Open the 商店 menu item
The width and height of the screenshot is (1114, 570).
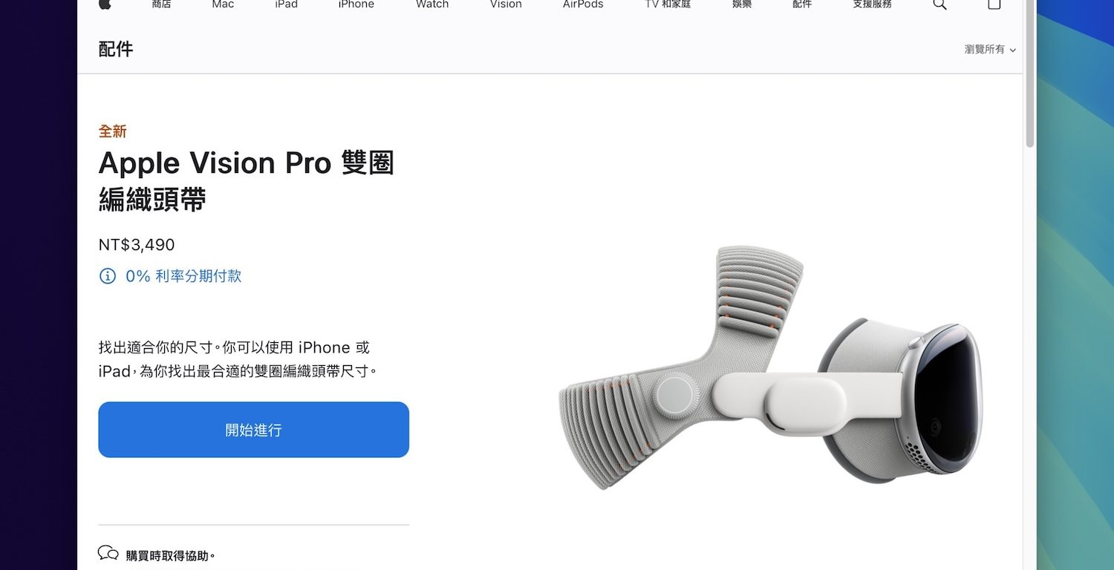[x=162, y=4]
